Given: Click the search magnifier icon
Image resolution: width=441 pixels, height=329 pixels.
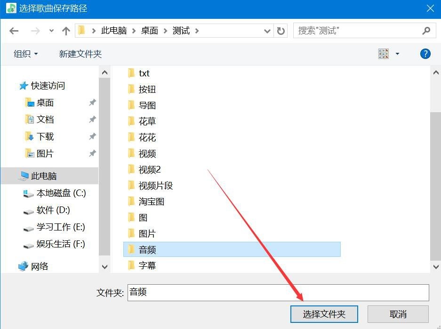Looking at the screenshot, I should pos(426,31).
